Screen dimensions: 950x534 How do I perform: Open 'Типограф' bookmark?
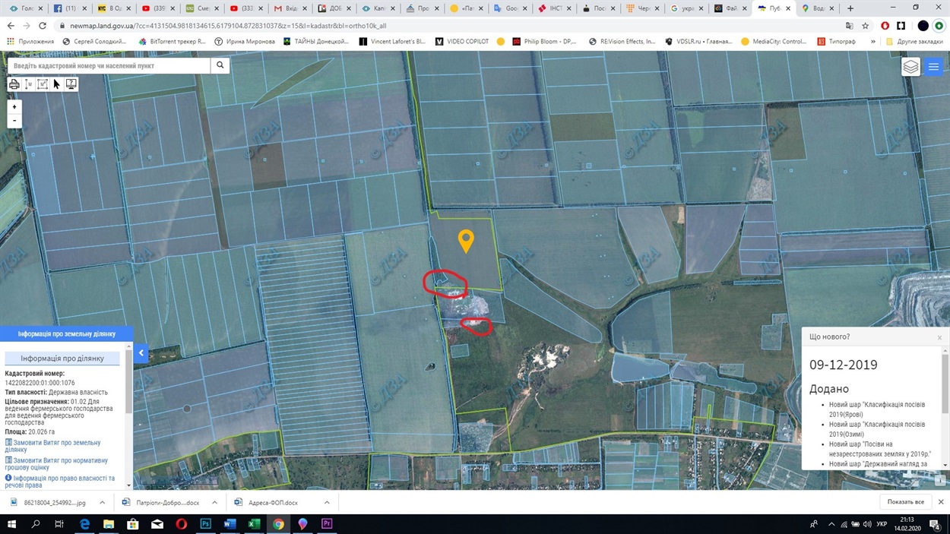coord(836,41)
